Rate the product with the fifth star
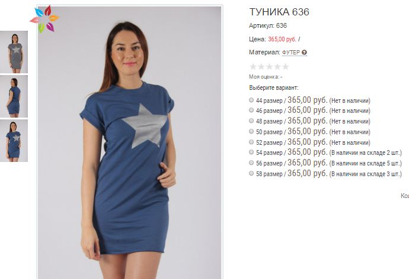Screen dimensions: 409x279 tap(285, 67)
